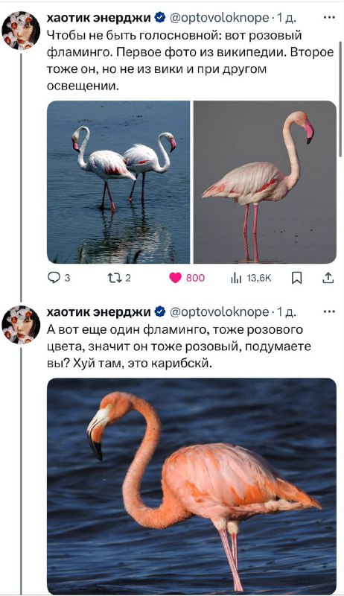Image resolution: width=344 pixels, height=596 pixels.
Task: Open the Caribbean flamingo photo
Action: pyautogui.click(x=192, y=486)
